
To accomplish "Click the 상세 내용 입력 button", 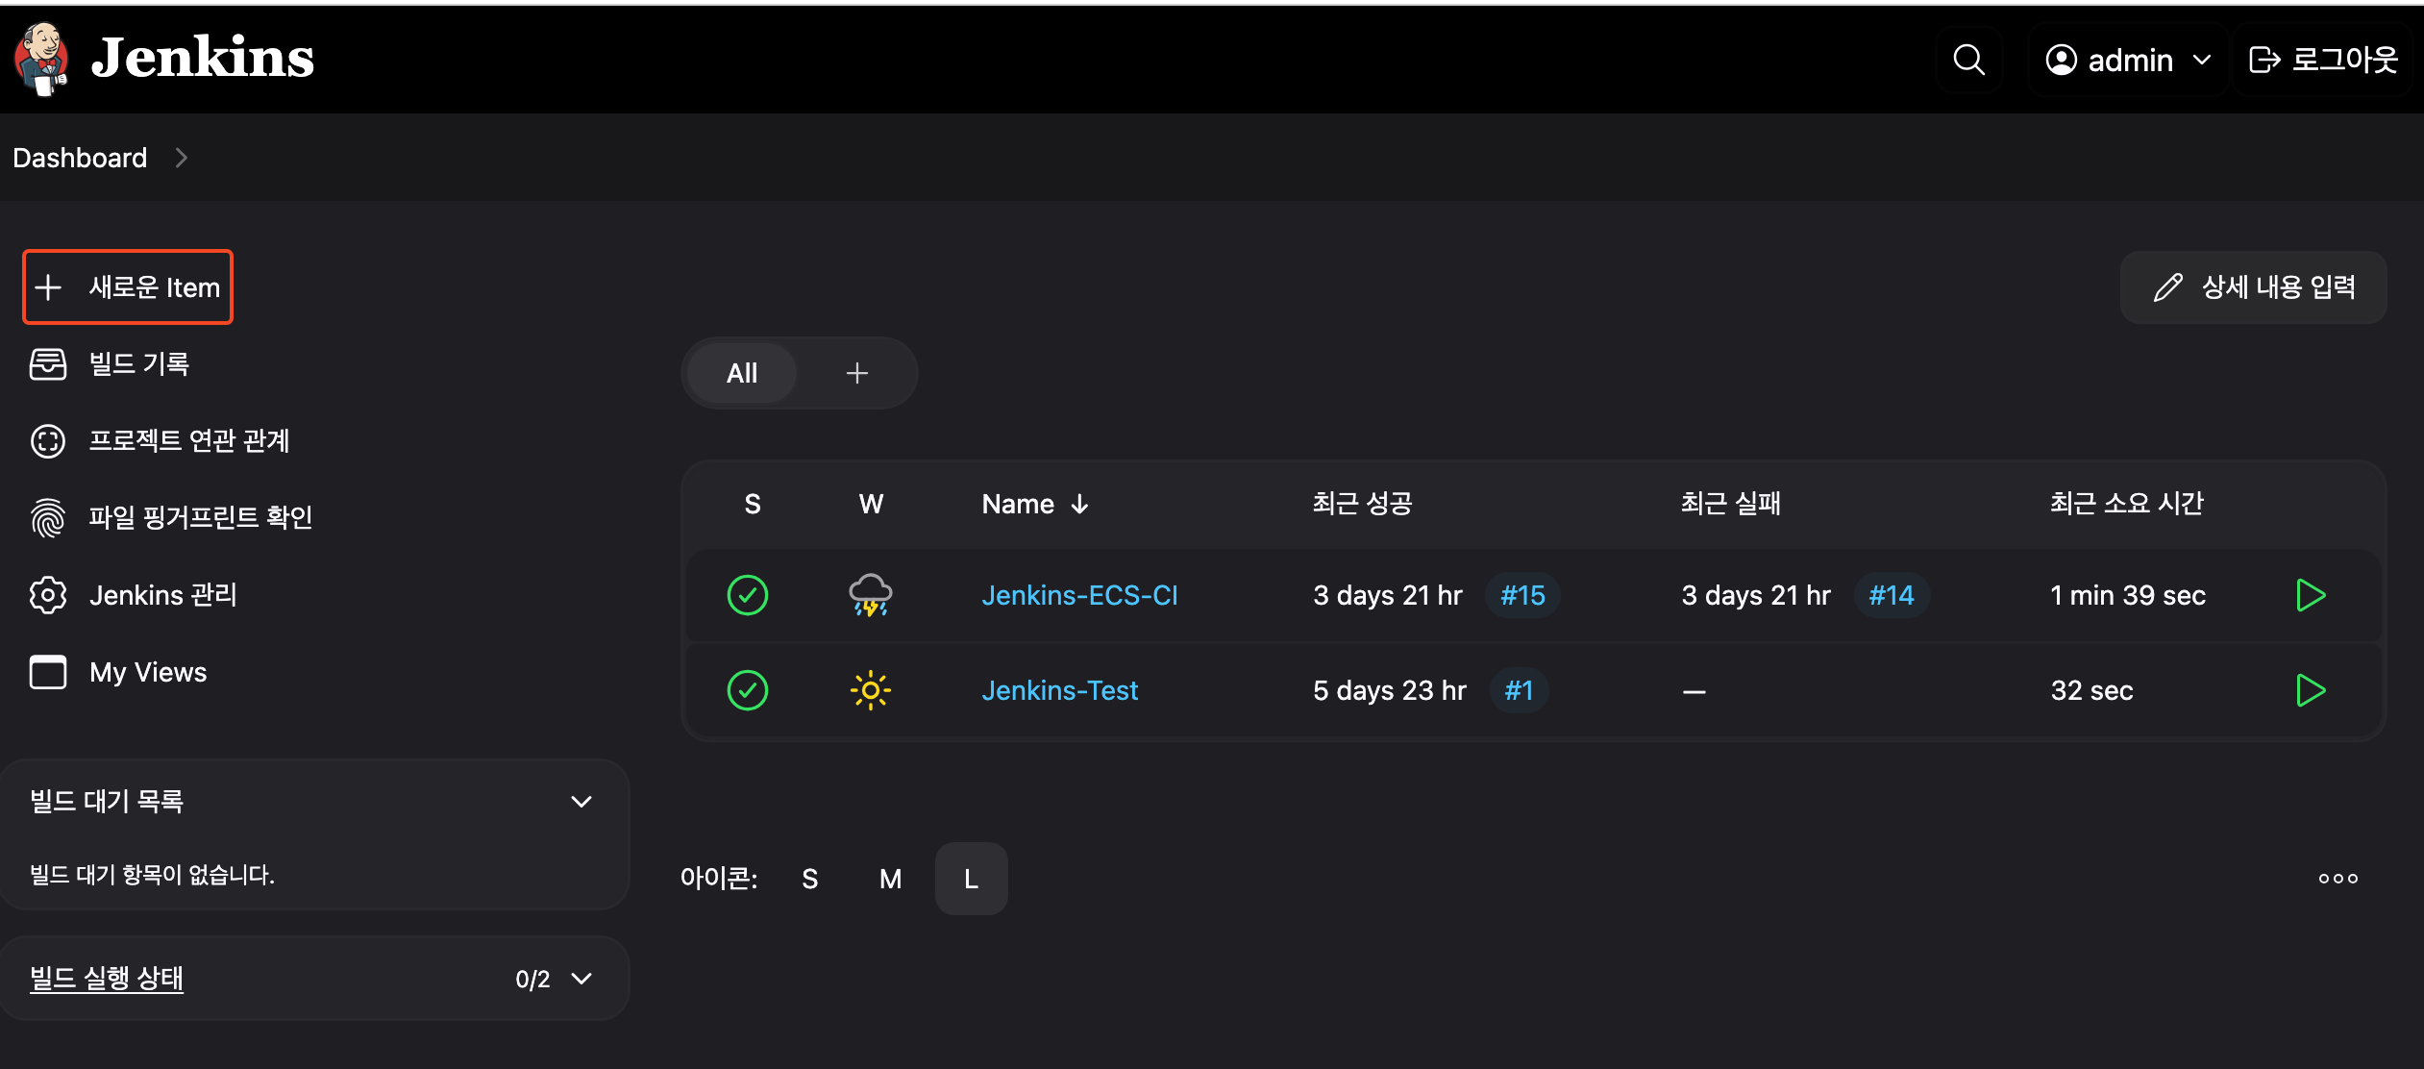I will pyautogui.click(x=2253, y=287).
